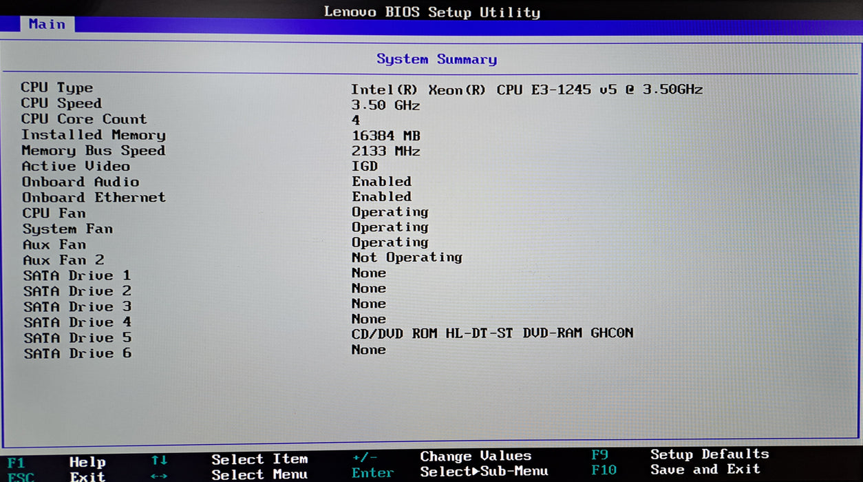The image size is (863, 482).
Task: Click the System Fan label
Action: pyautogui.click(x=67, y=229)
